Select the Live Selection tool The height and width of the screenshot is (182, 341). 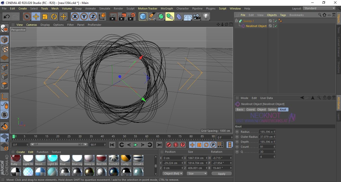click(27, 17)
